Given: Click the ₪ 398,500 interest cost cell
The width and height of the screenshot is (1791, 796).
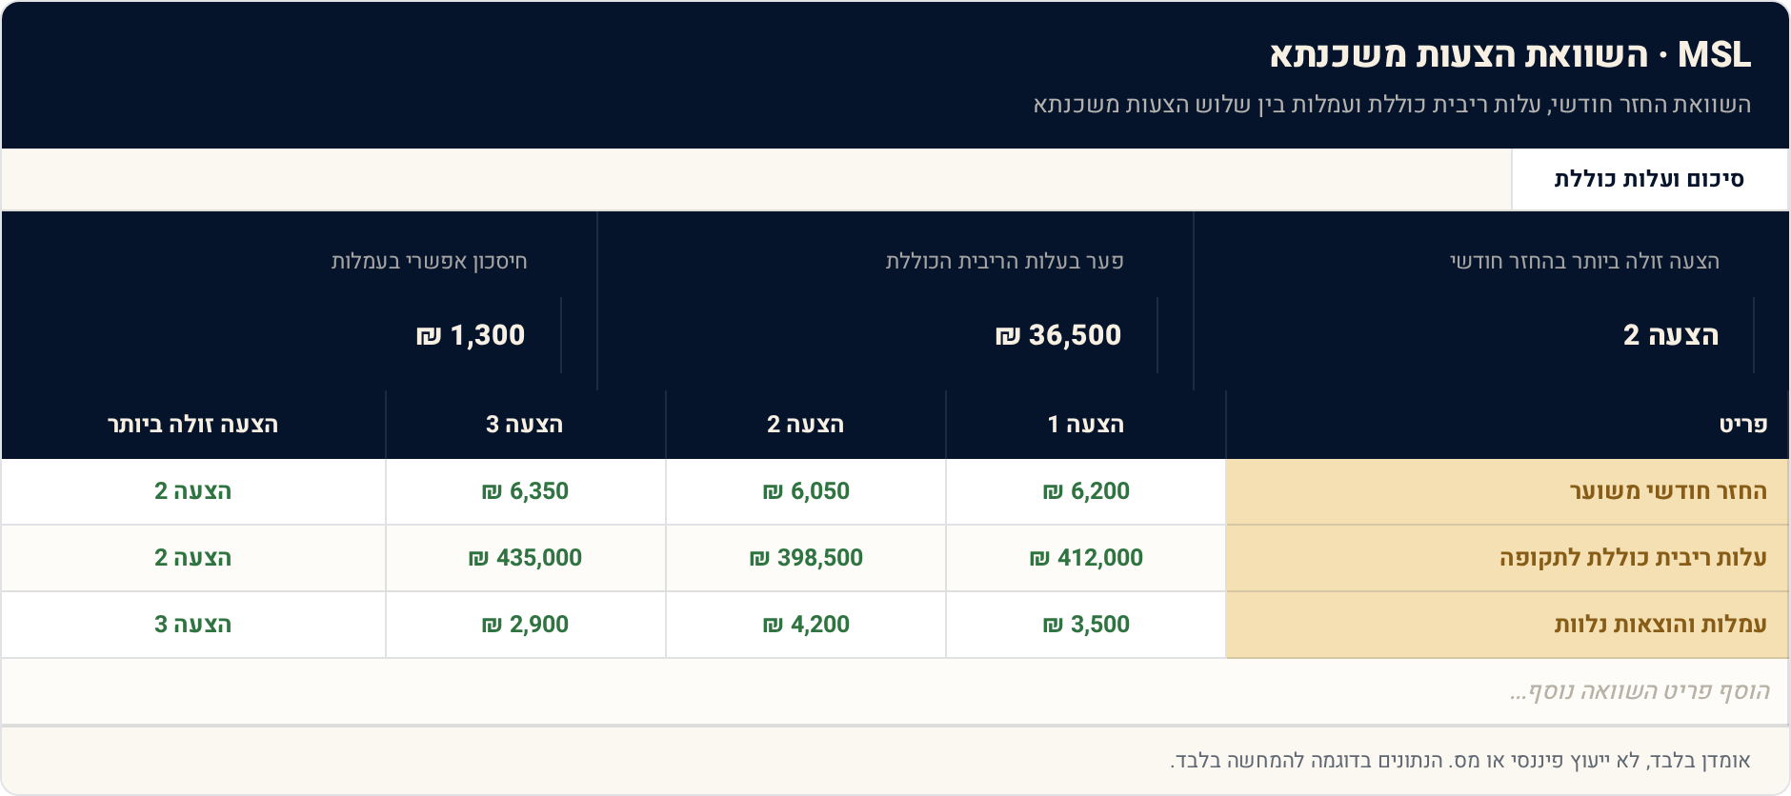Looking at the screenshot, I should 806,558.
